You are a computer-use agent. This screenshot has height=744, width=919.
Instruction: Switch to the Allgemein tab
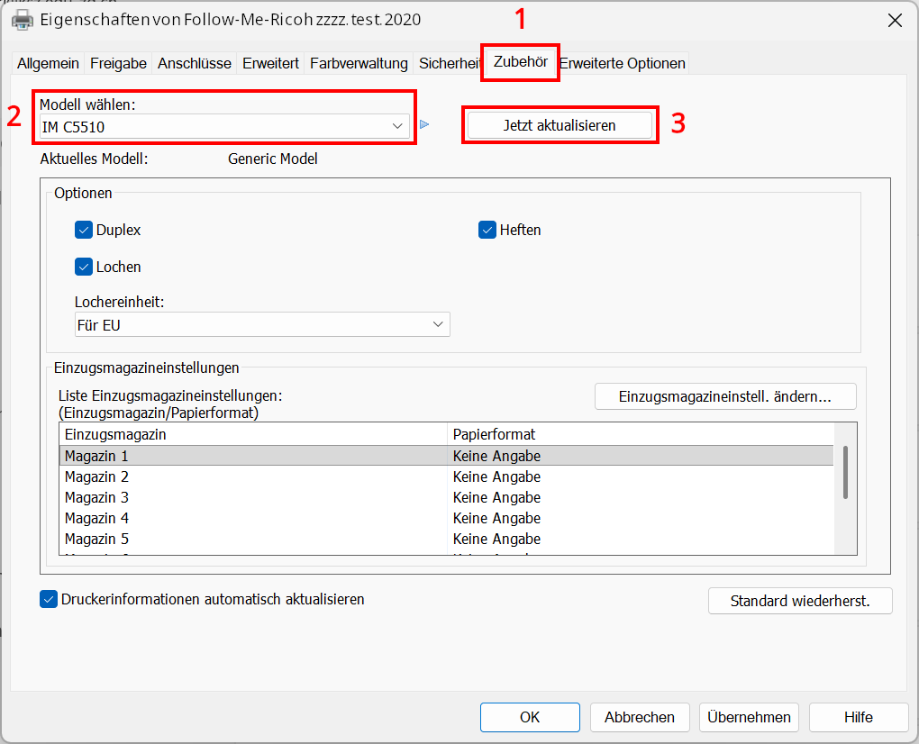48,63
